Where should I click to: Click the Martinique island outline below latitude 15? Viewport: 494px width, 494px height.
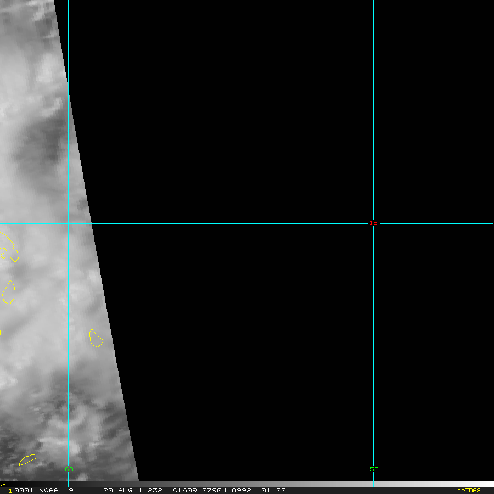pyautogui.click(x=9, y=248)
